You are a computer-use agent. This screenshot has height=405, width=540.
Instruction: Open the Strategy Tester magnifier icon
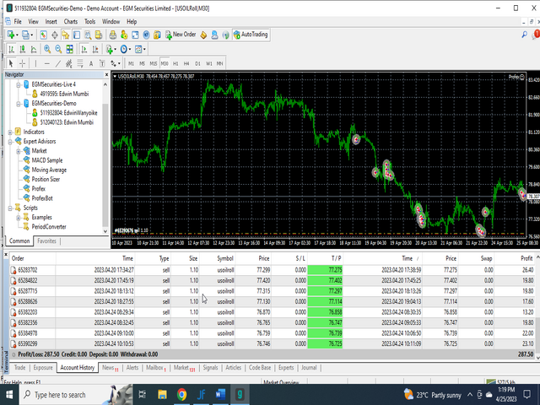pyautogui.click(x=88, y=35)
